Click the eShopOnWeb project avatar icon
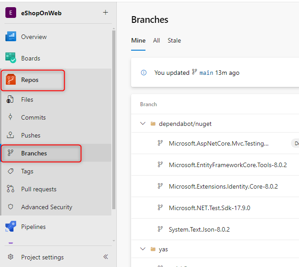The image size is (299, 267). 11,13
